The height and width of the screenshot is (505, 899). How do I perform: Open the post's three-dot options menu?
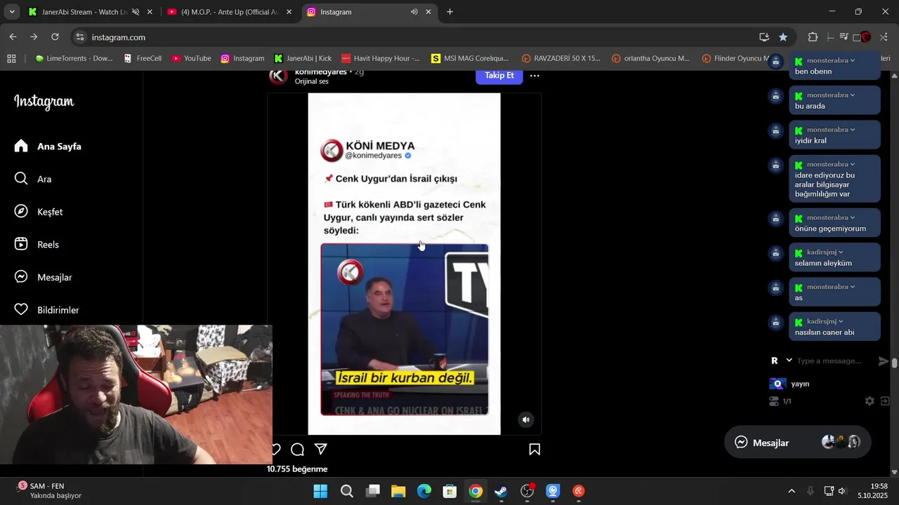pyautogui.click(x=534, y=76)
